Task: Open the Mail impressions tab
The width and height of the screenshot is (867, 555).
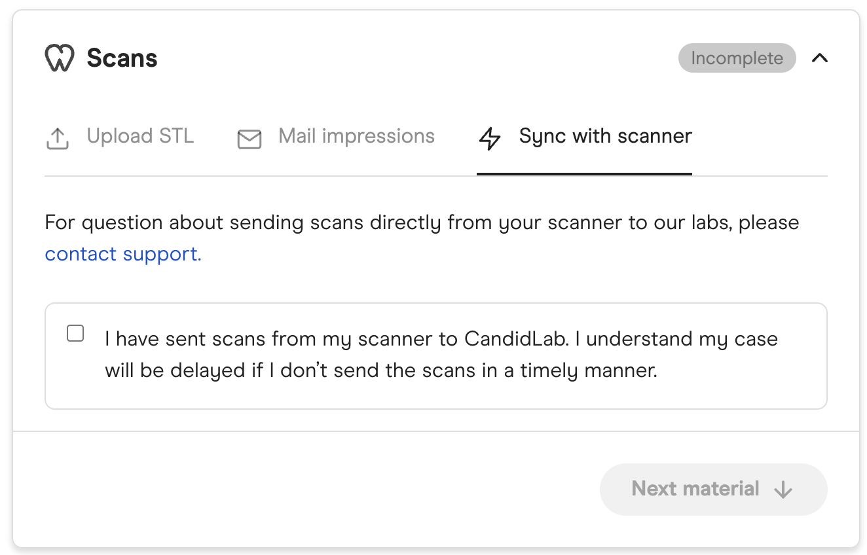Action: point(356,136)
